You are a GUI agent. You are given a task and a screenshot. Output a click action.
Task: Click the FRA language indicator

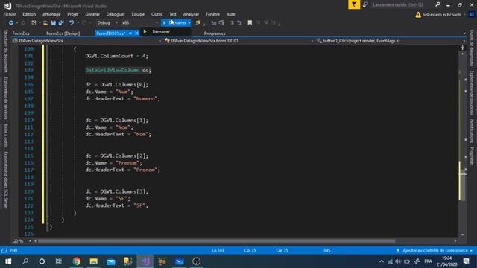tap(428, 261)
